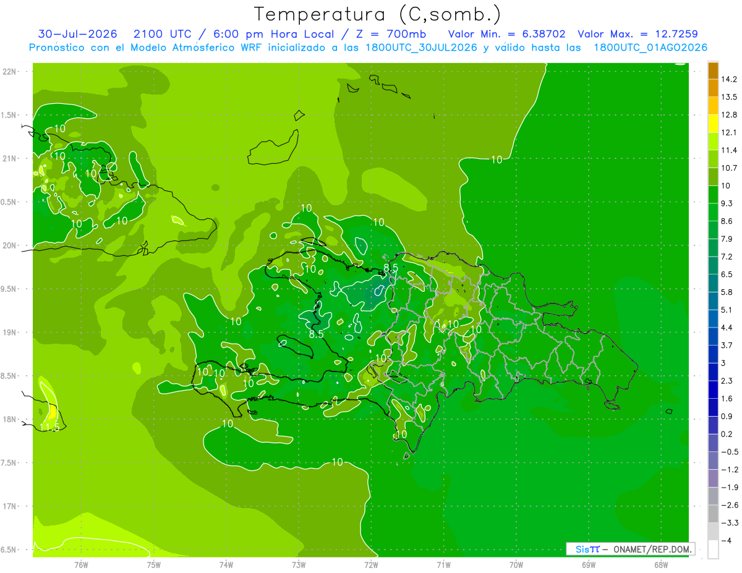Click the '71W' longitude axis label
742x573 pixels.
[x=443, y=565]
